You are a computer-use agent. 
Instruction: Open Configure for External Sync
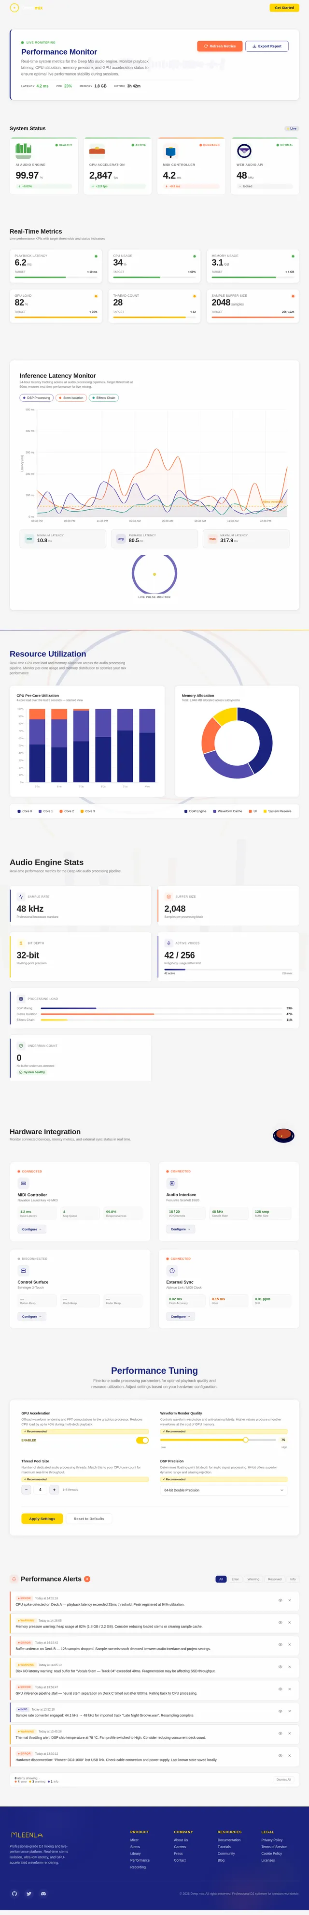(x=180, y=1316)
